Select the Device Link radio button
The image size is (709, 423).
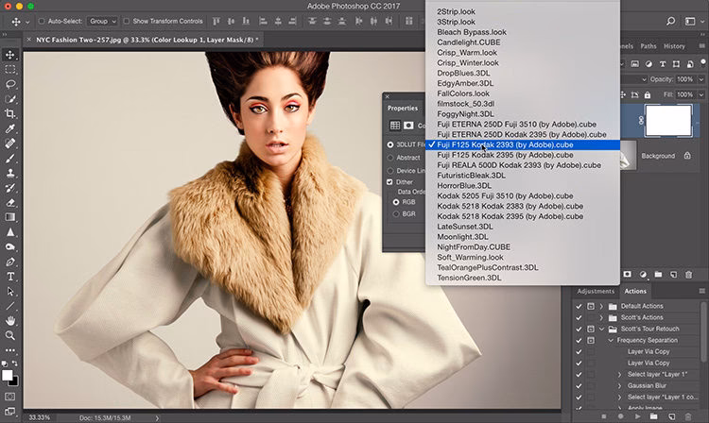390,171
